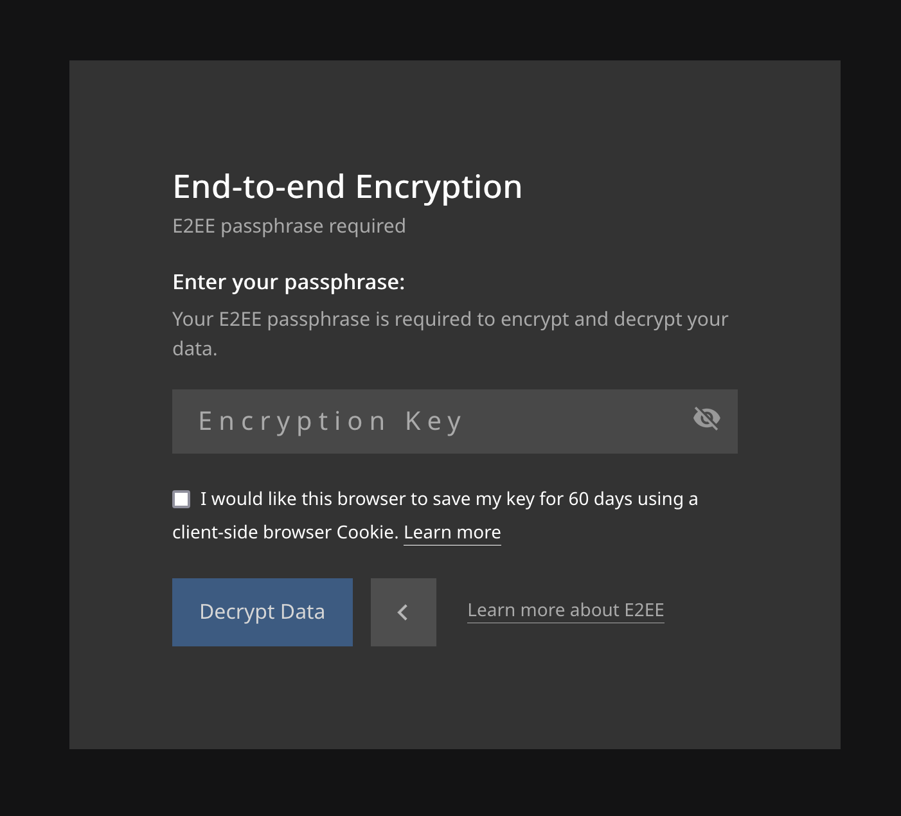The width and height of the screenshot is (901, 816).
Task: Open Learn more about E2EE
Action: [x=566, y=610]
